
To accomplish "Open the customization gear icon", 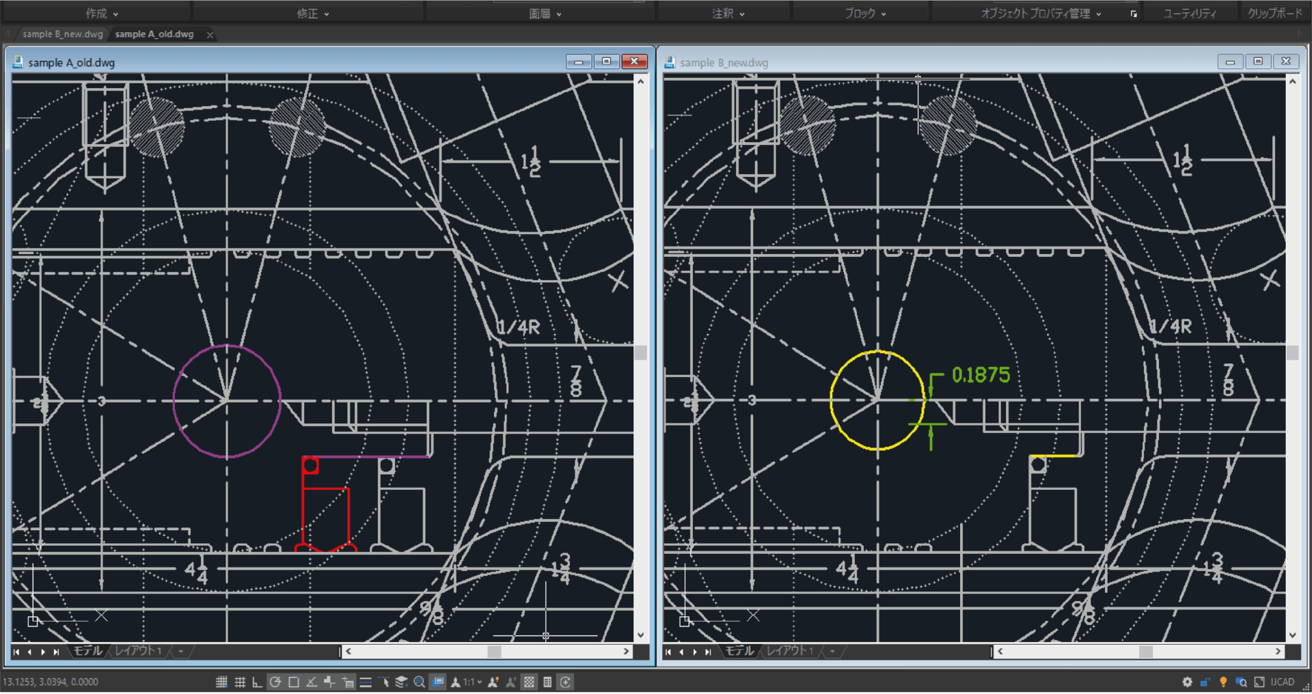I will click(1188, 682).
